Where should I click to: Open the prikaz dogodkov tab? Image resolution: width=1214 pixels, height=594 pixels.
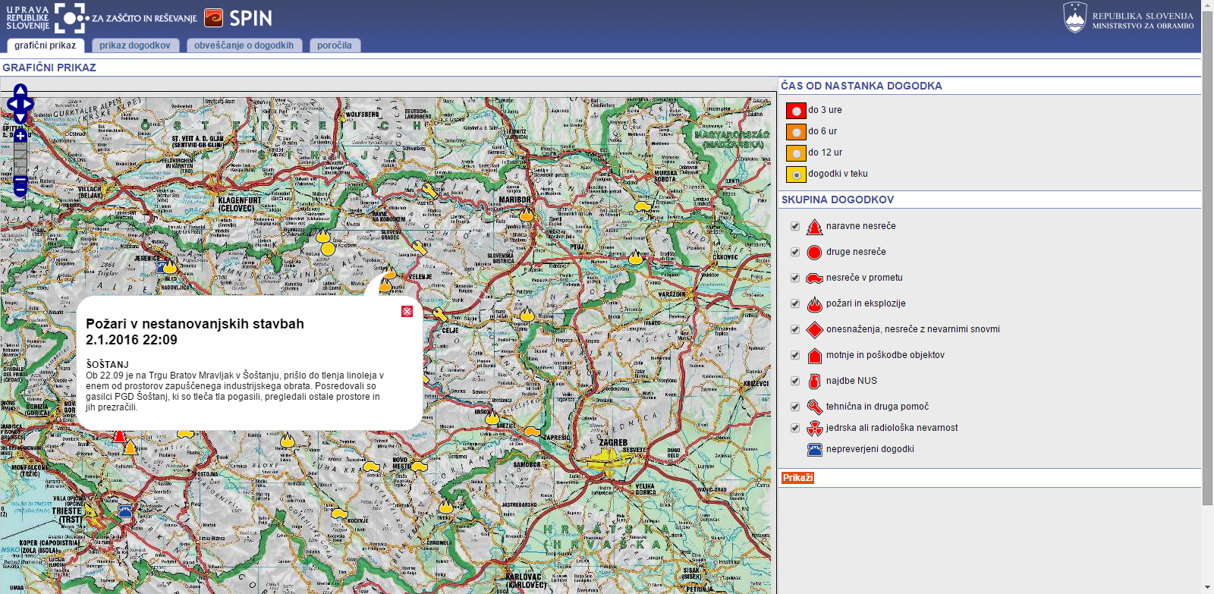pyautogui.click(x=135, y=46)
